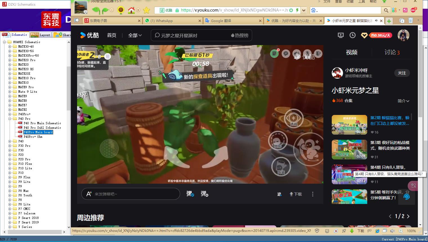Click the refresh icon in address bar
Image resolution: width=428 pixels, height=242 pixels.
tap(291, 10)
